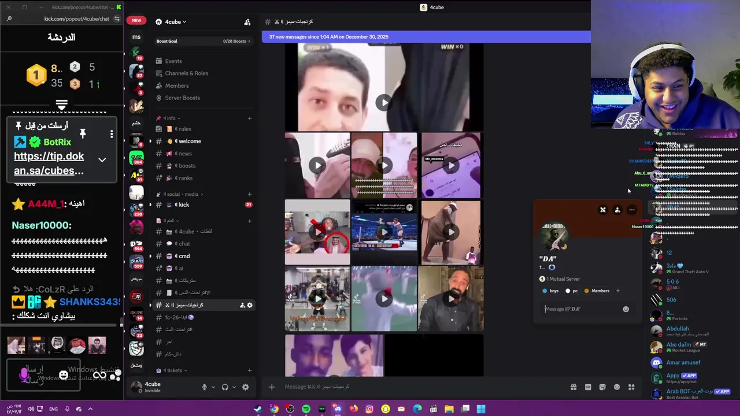Image resolution: width=740 pixels, height=416 pixels.
Task: Click the add friend icon on DA profile
Action: (617, 210)
